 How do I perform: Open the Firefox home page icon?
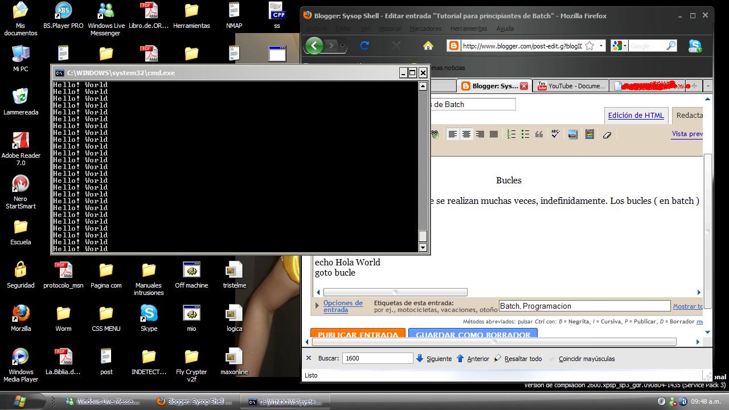tap(428, 46)
